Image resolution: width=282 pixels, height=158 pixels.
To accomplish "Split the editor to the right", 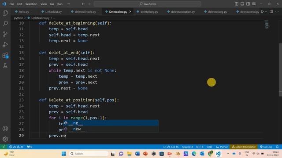I will coord(271,12).
